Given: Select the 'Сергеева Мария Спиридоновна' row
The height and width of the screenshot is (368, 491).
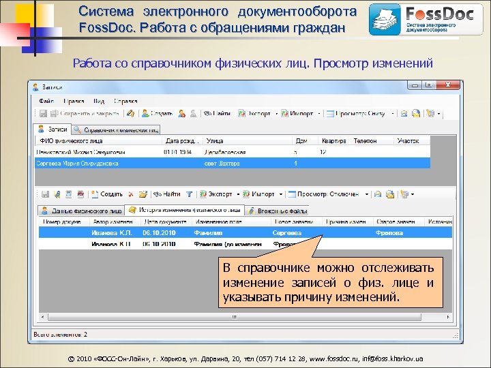Looking at the screenshot, I should point(233,164).
